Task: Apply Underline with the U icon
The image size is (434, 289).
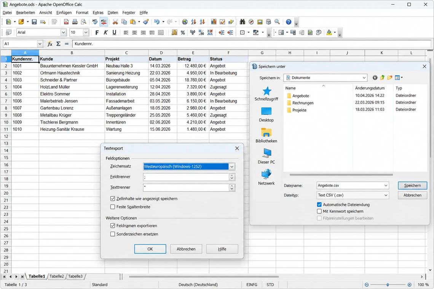Action: point(114,33)
